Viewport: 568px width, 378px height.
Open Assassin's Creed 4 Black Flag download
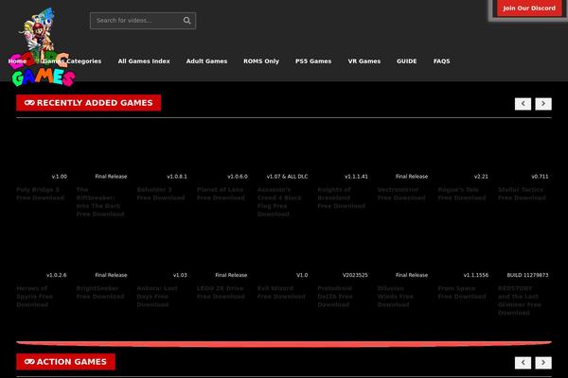(x=282, y=200)
